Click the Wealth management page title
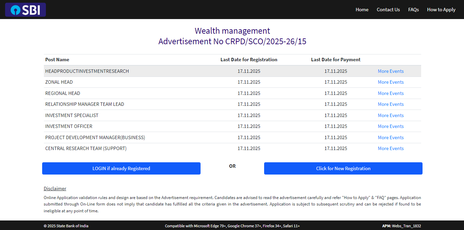Viewport: 464px width, 230px height. pos(232,31)
